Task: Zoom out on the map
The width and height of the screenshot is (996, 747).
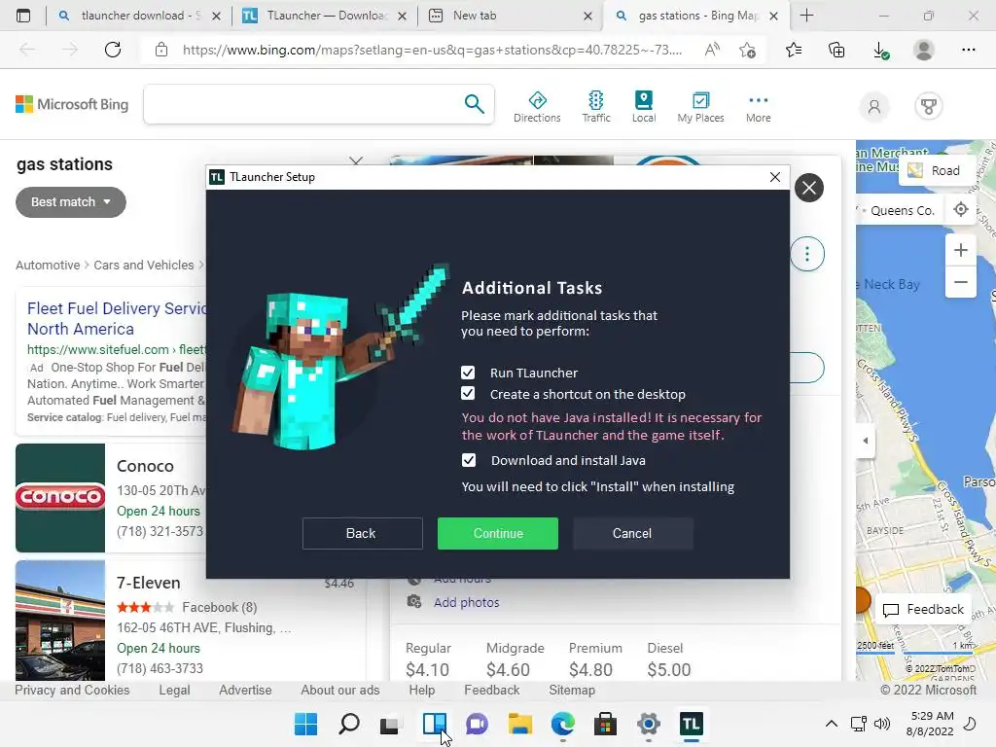Action: pos(960,281)
